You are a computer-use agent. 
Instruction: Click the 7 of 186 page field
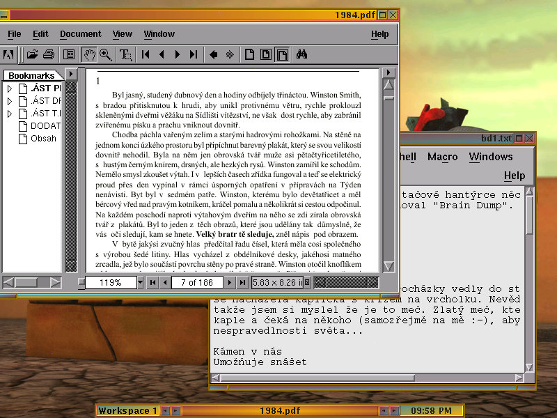click(197, 283)
